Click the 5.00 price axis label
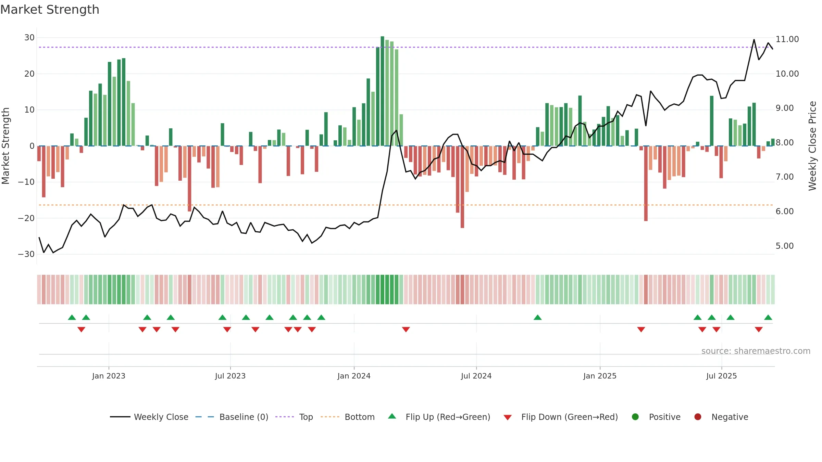Image resolution: width=822 pixels, height=462 pixels. [x=785, y=246]
